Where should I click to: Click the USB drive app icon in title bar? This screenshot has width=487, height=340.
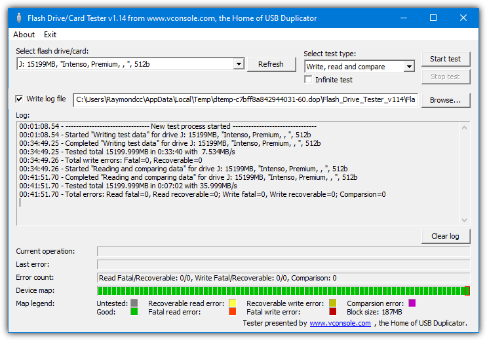coord(19,18)
